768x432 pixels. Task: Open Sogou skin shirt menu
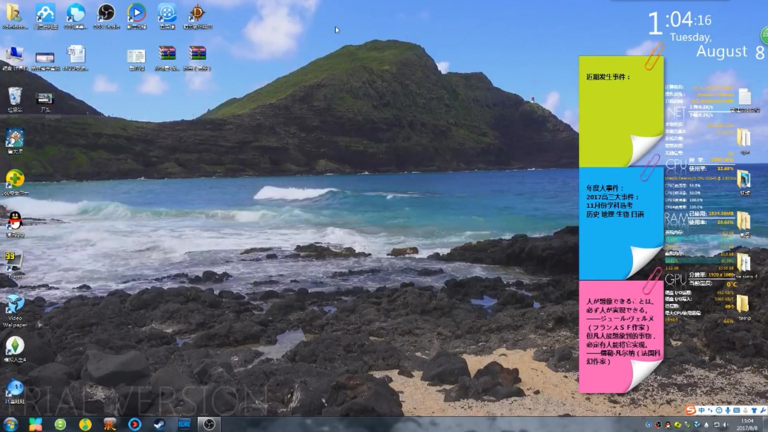coord(754,410)
